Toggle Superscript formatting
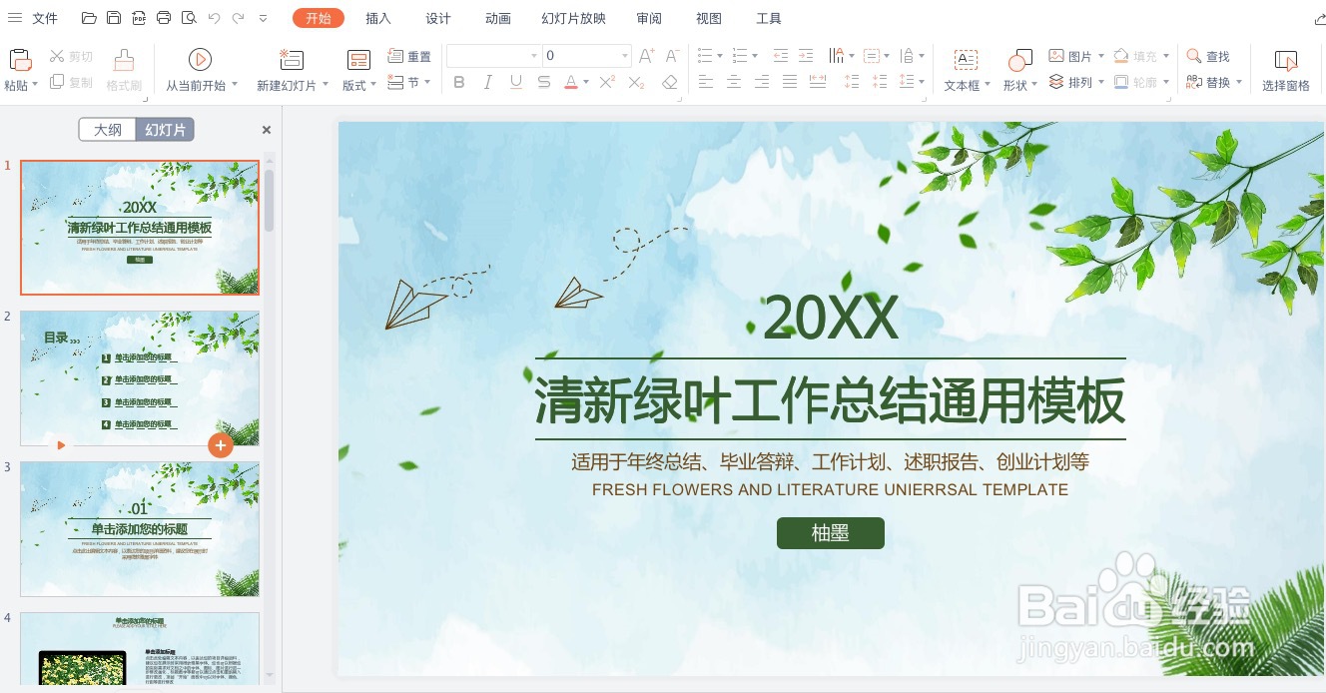This screenshot has height=693, width=1326. pos(606,82)
